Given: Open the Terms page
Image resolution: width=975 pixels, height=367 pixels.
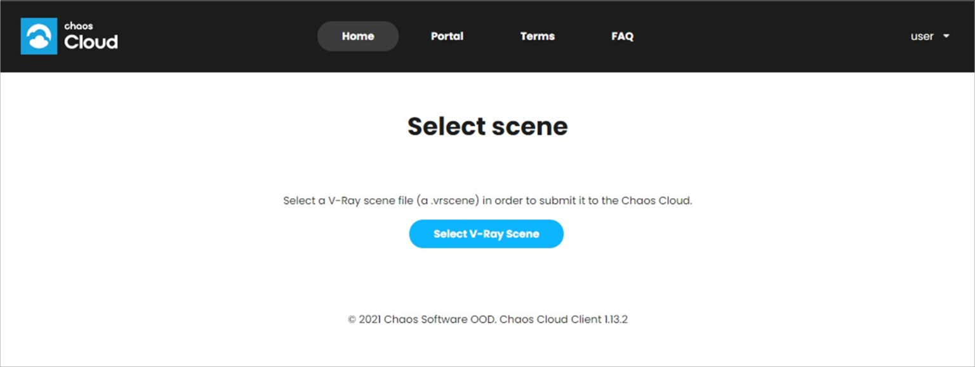Looking at the screenshot, I should [537, 36].
